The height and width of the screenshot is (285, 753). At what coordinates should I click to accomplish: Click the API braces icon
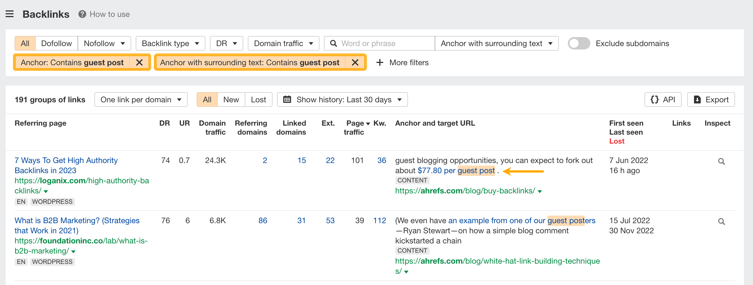654,100
